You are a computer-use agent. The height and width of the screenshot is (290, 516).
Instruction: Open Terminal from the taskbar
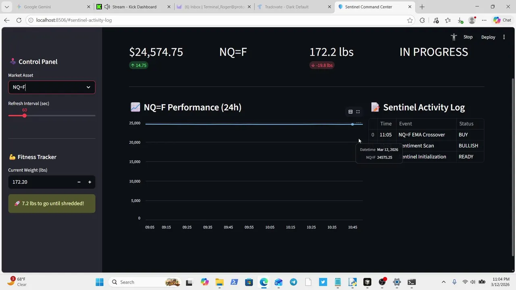(x=412, y=282)
